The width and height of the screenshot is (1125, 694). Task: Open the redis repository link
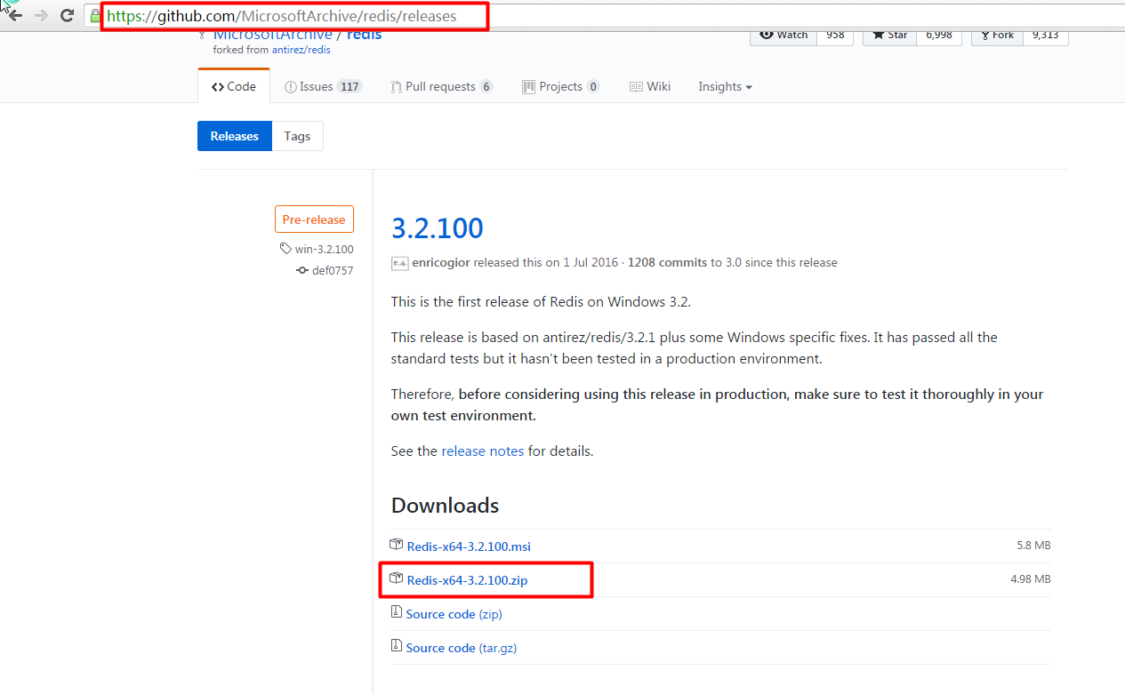pos(364,35)
